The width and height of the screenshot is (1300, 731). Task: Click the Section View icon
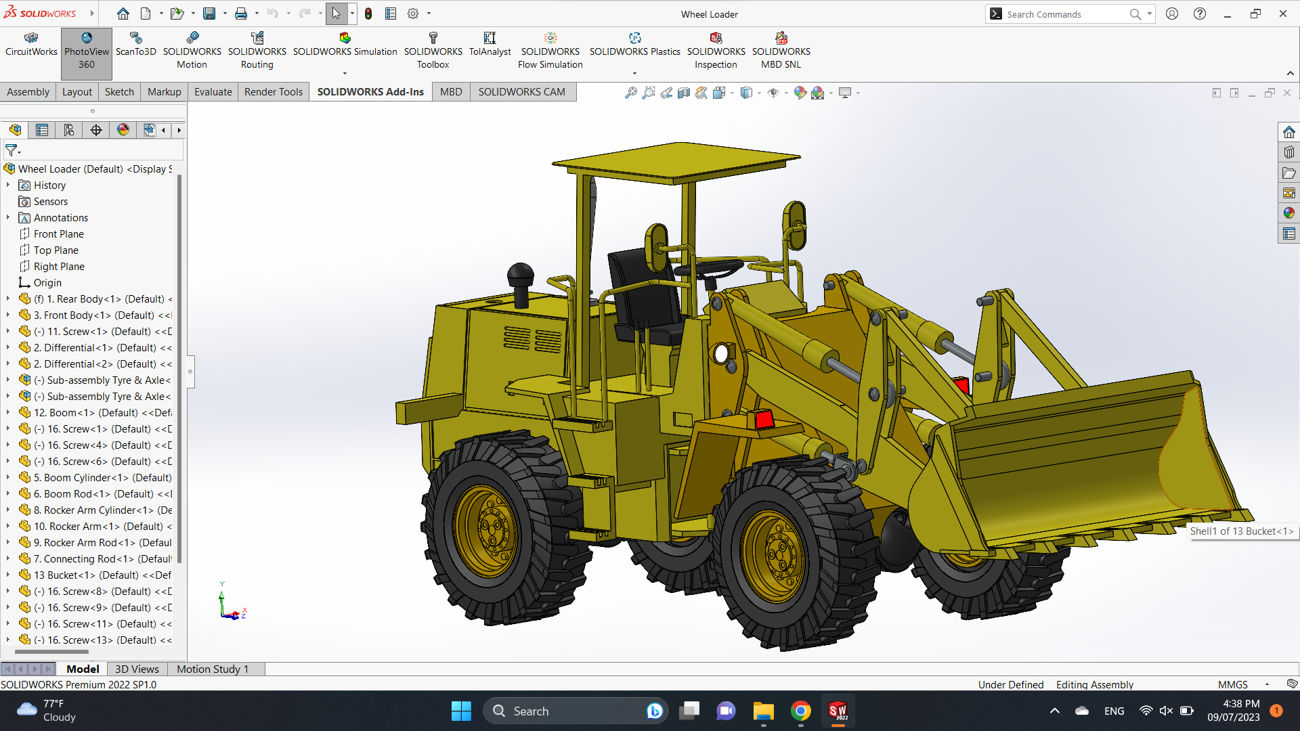click(684, 93)
